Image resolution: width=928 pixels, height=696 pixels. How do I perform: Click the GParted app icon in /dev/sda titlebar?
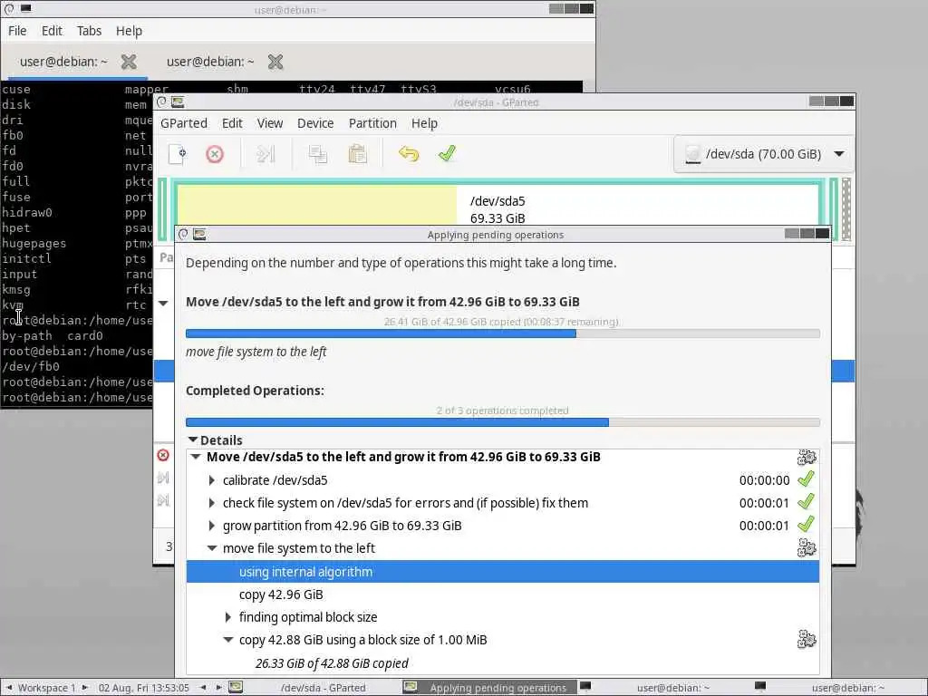(178, 101)
